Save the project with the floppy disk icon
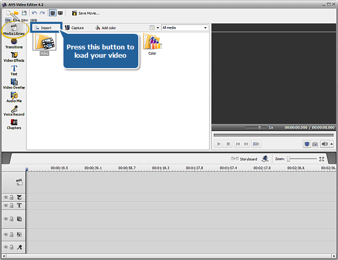 click(x=24, y=13)
